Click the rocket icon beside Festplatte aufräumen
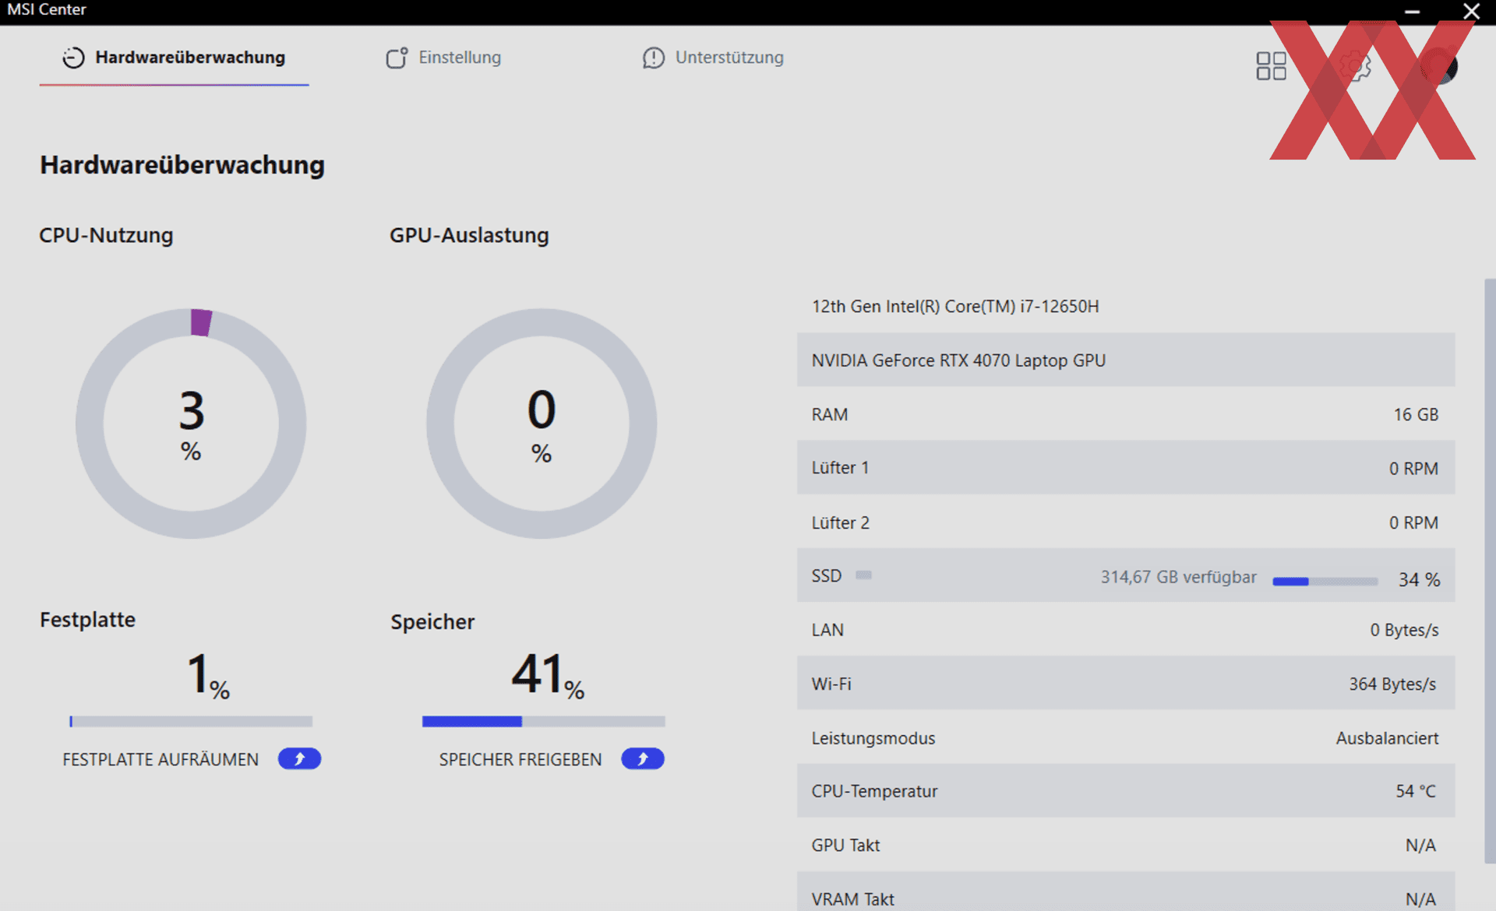 tap(299, 758)
